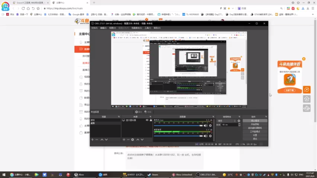Viewport: 317px width, 178px height.
Task: Add a new scene with the plus icon
Action: (x=92, y=140)
